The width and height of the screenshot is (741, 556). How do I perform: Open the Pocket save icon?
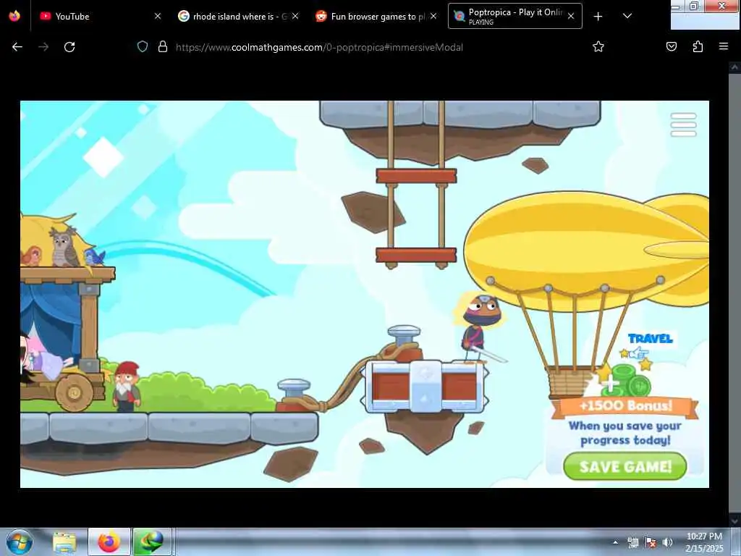[672, 47]
